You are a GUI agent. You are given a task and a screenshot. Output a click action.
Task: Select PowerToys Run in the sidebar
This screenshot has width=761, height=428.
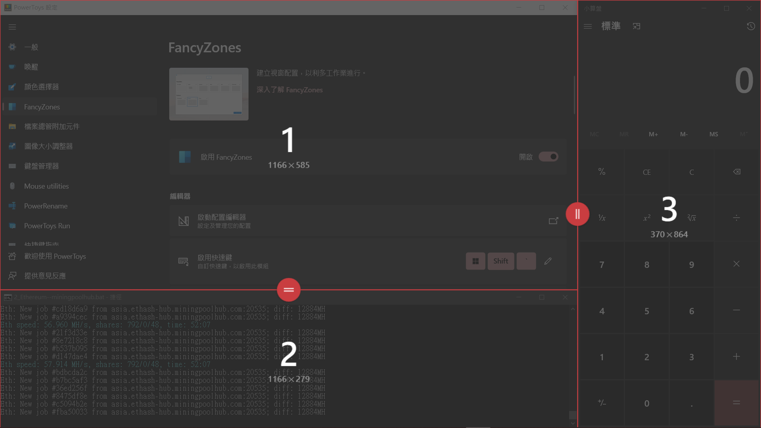point(79,225)
